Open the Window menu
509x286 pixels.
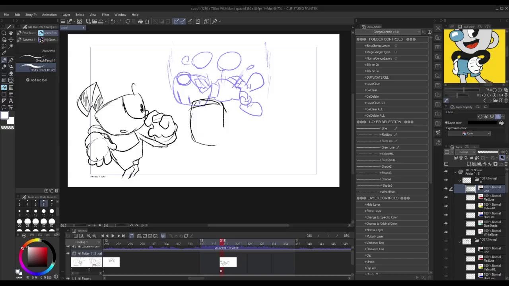pyautogui.click(x=120, y=15)
